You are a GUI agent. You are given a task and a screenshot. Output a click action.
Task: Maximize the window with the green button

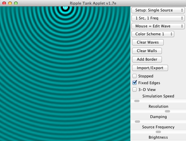coord(16,3)
